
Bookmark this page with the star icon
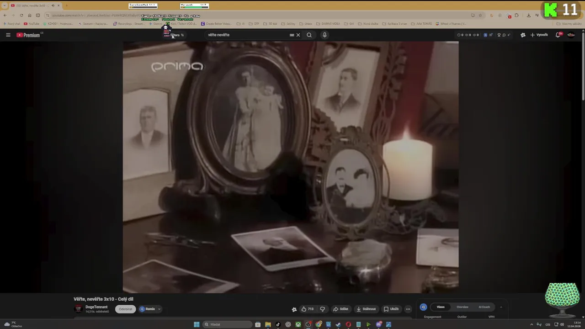coord(480,15)
